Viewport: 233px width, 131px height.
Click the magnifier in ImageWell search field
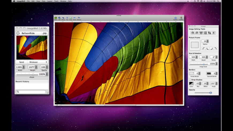click(18, 92)
